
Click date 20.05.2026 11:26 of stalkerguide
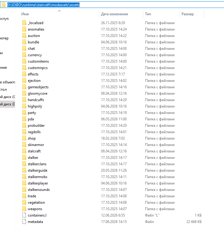[x=114, y=170]
